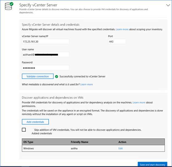Open Learn more about scoping your inventory
This screenshot has width=172, height=167.
click(122, 29)
